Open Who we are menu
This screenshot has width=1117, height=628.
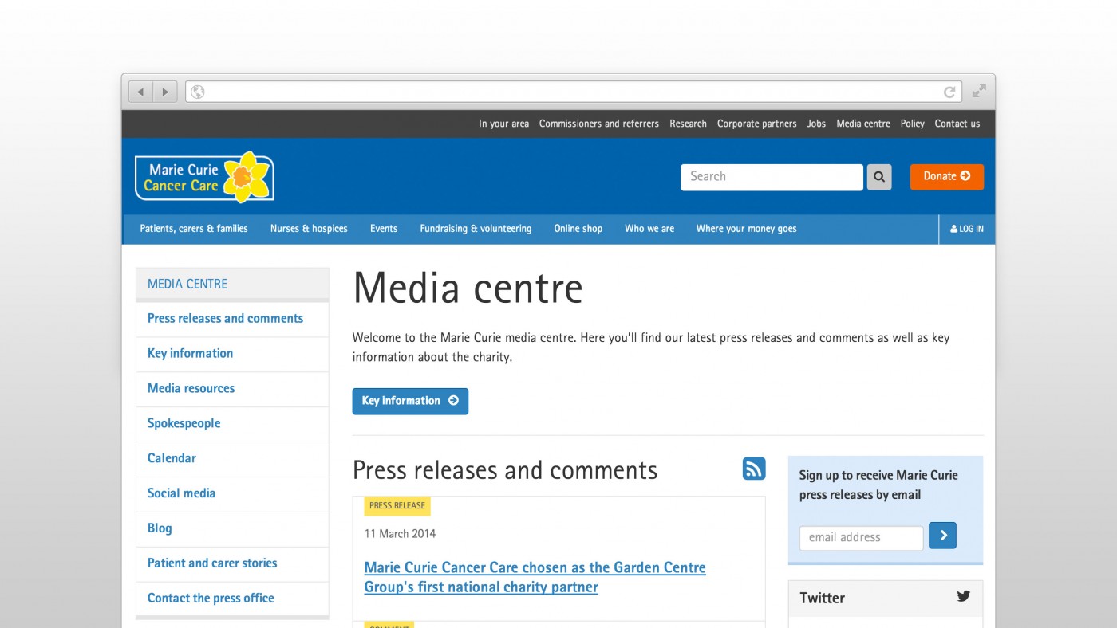point(649,229)
